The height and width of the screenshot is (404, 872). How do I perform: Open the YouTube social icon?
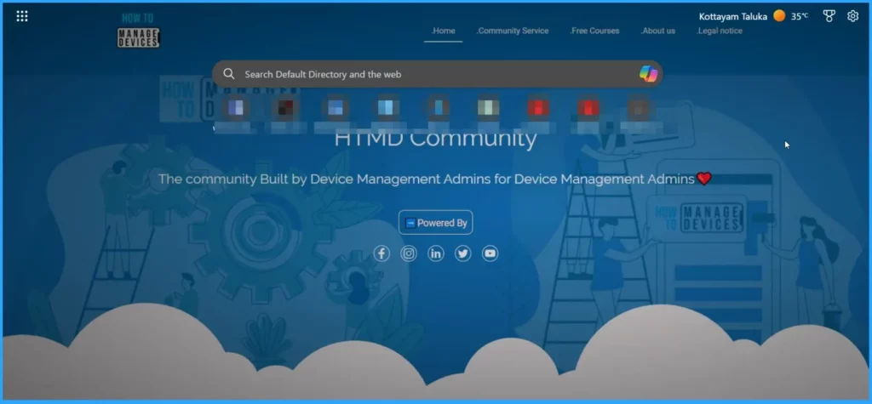click(490, 254)
